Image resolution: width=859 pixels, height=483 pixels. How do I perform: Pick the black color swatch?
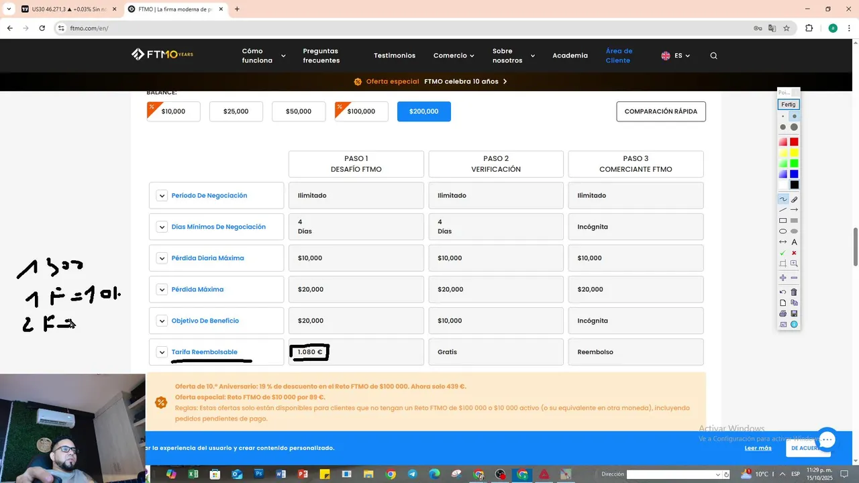794,184
